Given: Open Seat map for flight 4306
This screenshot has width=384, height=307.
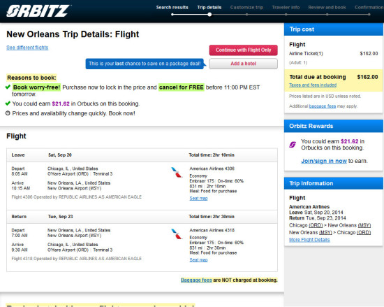Looking at the screenshot, I should point(198,198).
